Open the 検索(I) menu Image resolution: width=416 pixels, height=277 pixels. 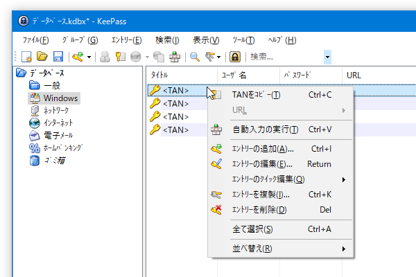[x=167, y=40]
